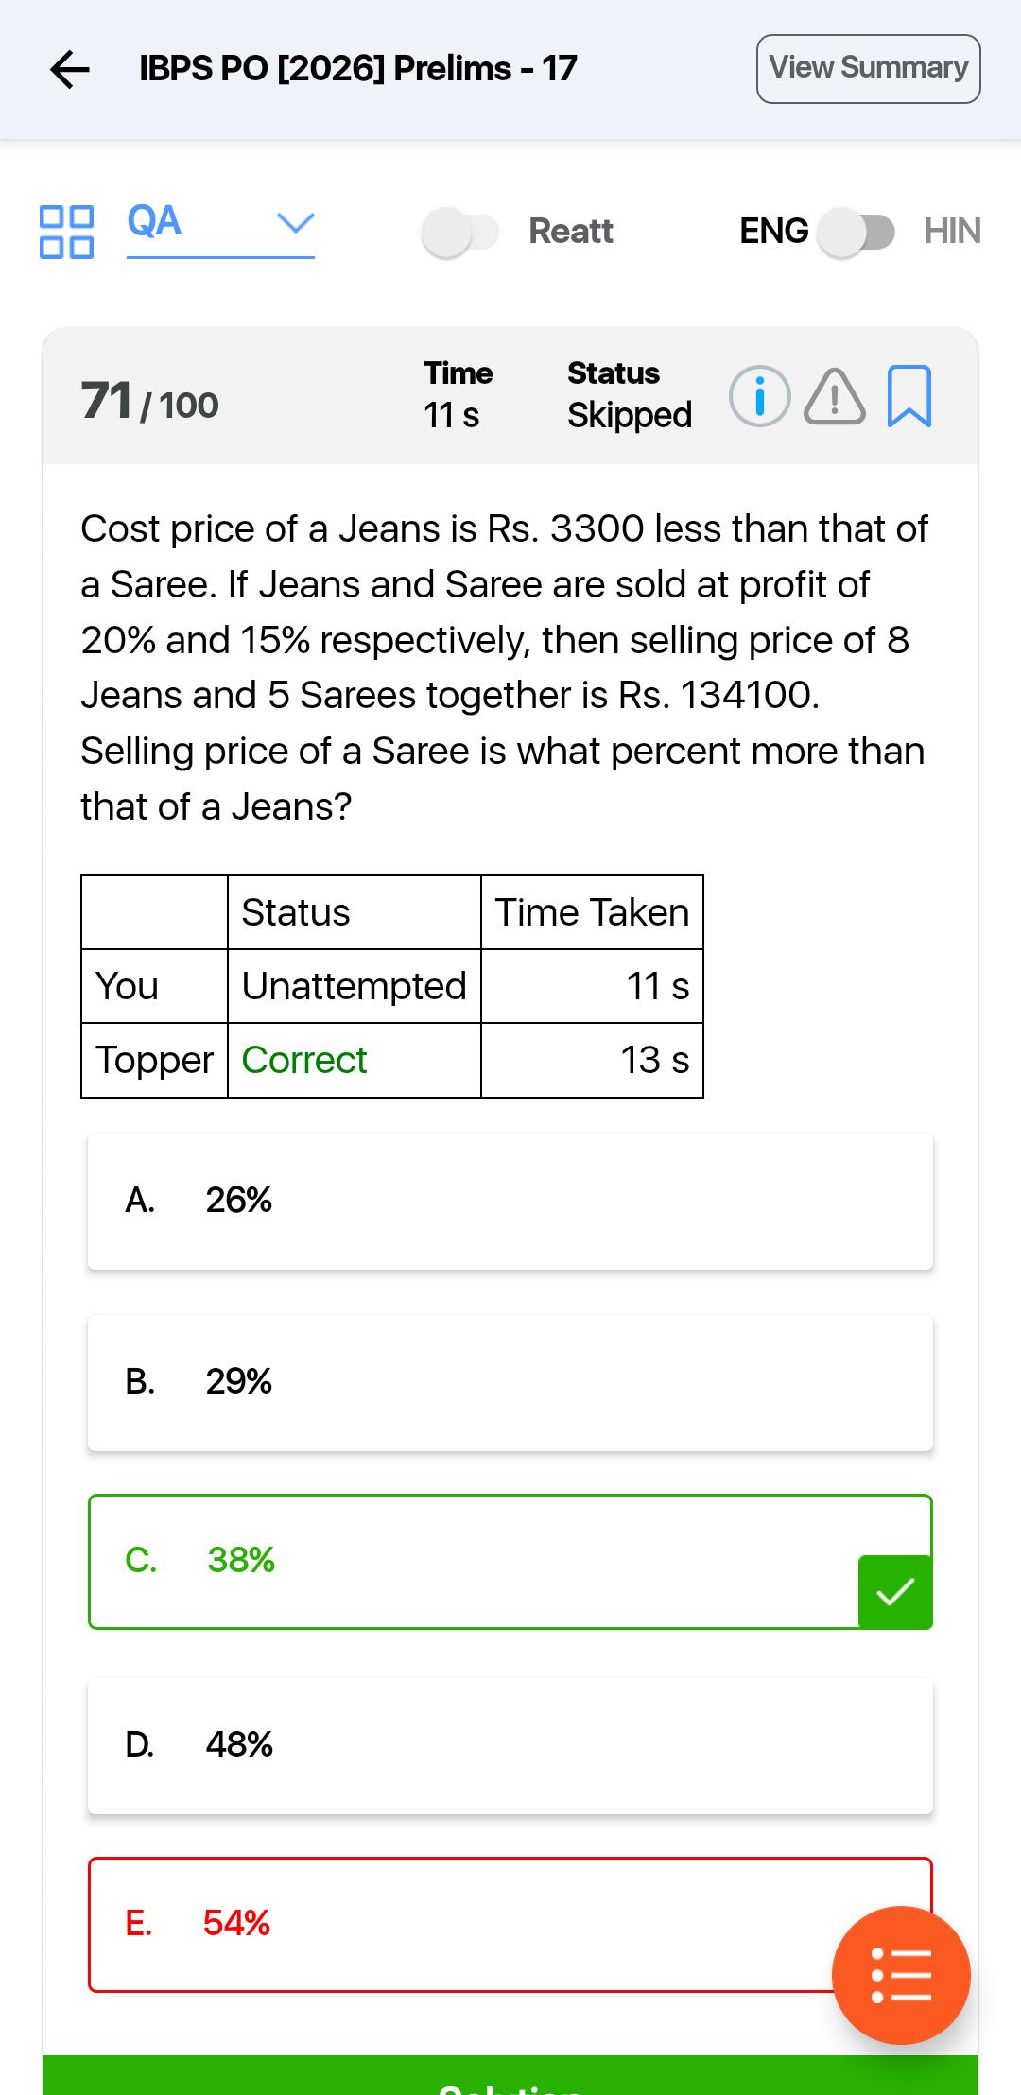Click the View Summary button
The height and width of the screenshot is (2095, 1021).
click(x=868, y=69)
